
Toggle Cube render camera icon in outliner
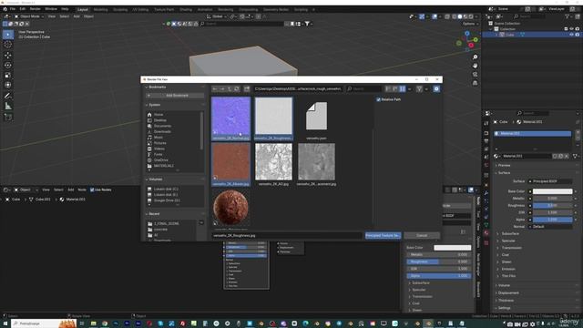[x=577, y=35]
